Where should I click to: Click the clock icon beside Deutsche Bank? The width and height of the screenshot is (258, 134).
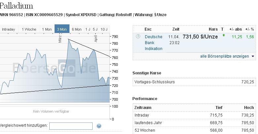coord(138,37)
